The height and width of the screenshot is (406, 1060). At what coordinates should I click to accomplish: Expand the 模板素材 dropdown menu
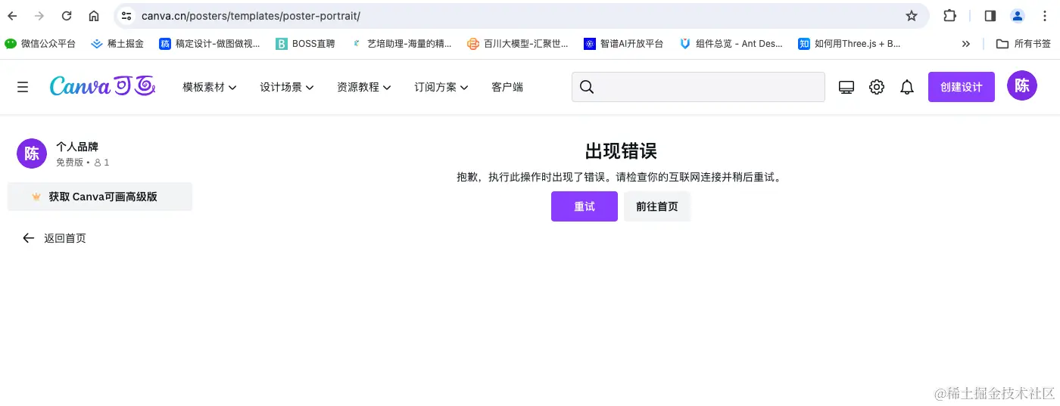point(210,87)
